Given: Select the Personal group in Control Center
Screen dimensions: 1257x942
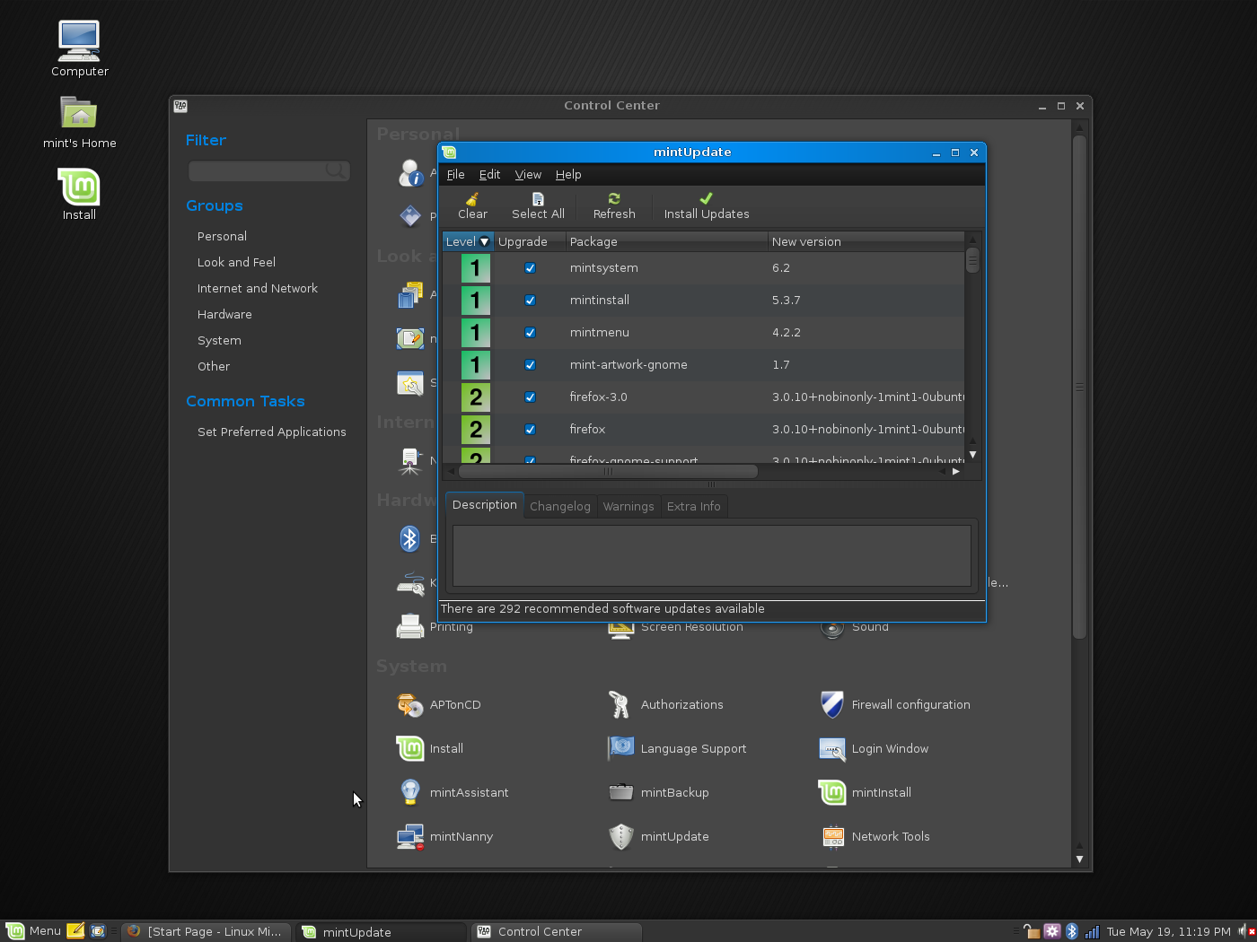Looking at the screenshot, I should pos(222,237).
